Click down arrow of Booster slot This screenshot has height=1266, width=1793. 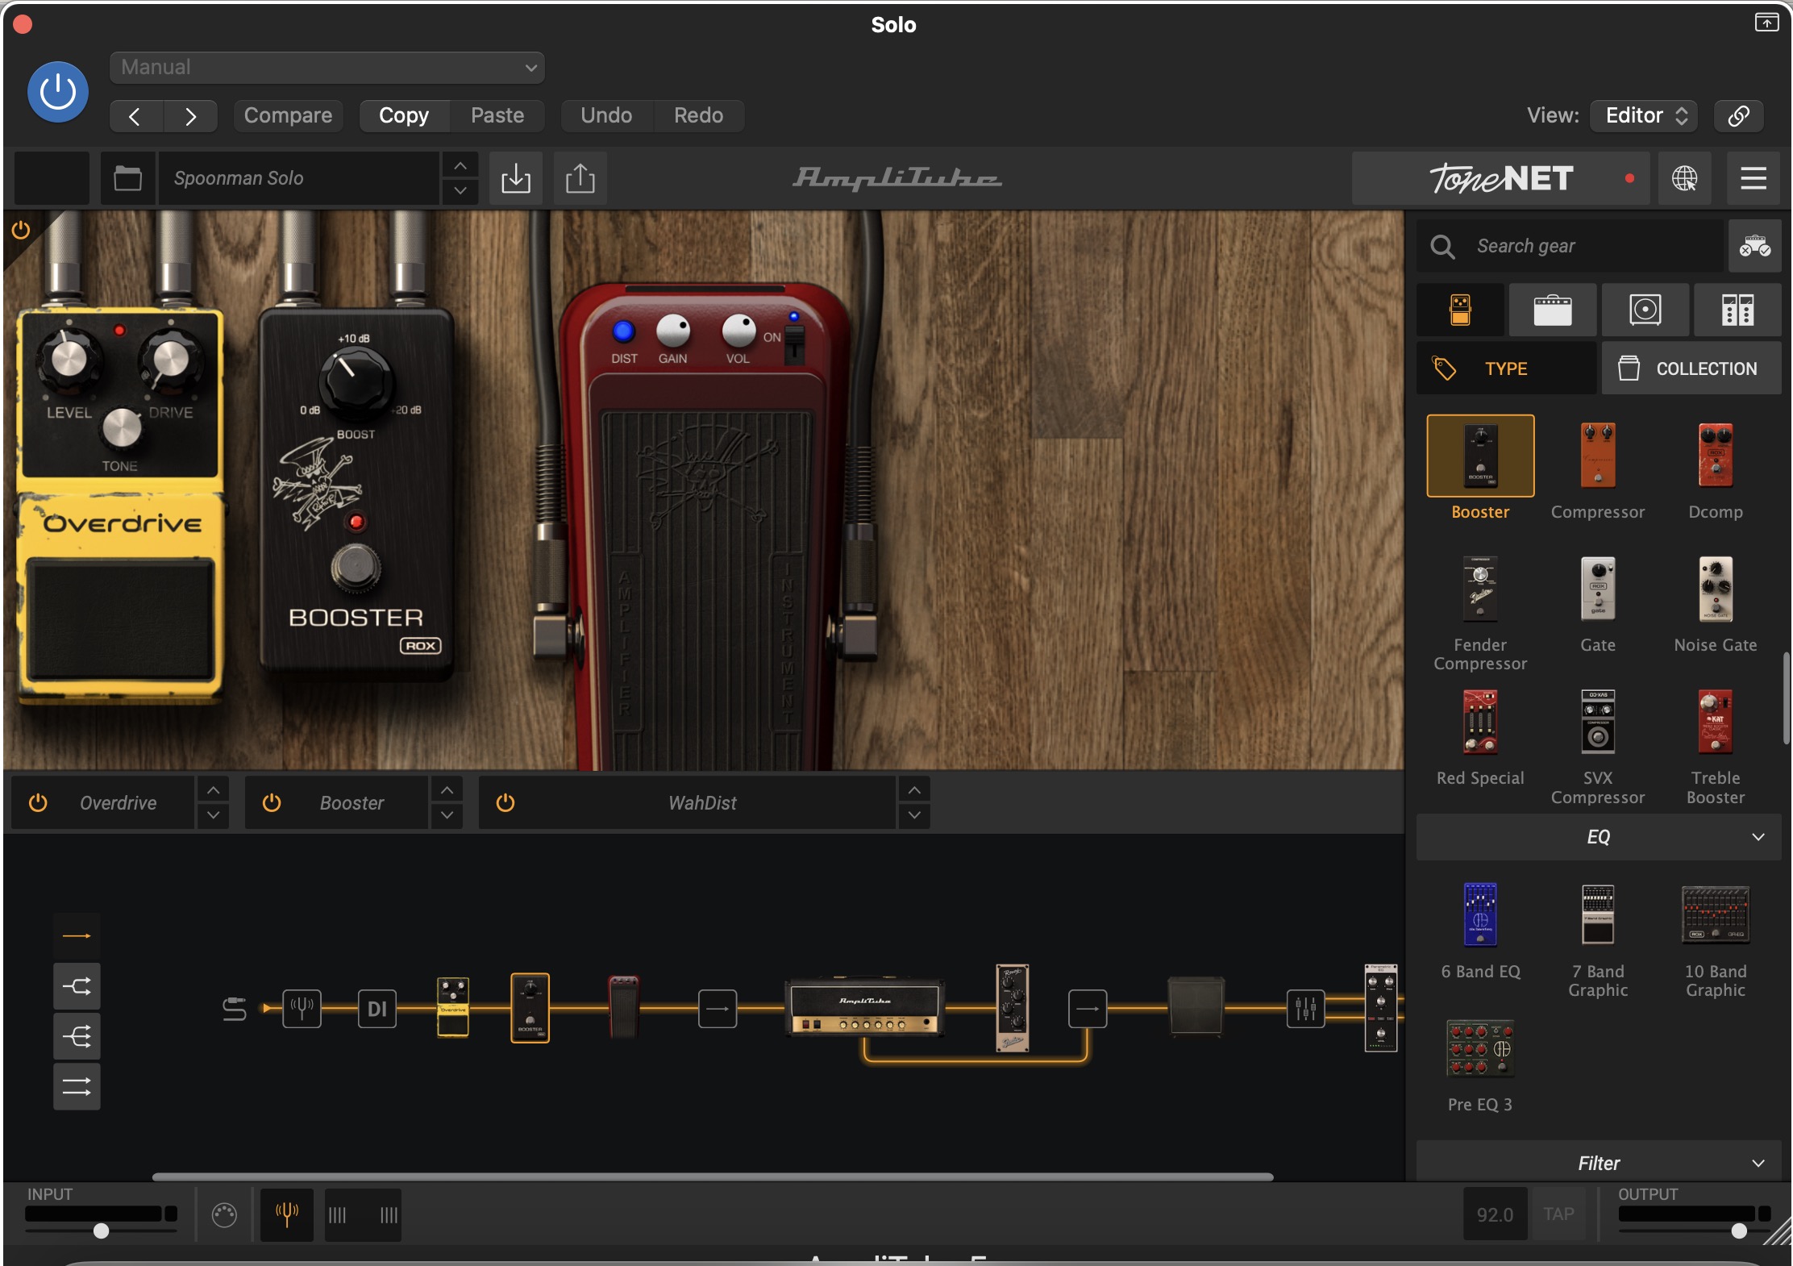click(x=447, y=815)
